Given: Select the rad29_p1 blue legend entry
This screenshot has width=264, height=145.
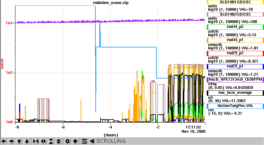Looking at the screenshot, I should coord(235,66).
